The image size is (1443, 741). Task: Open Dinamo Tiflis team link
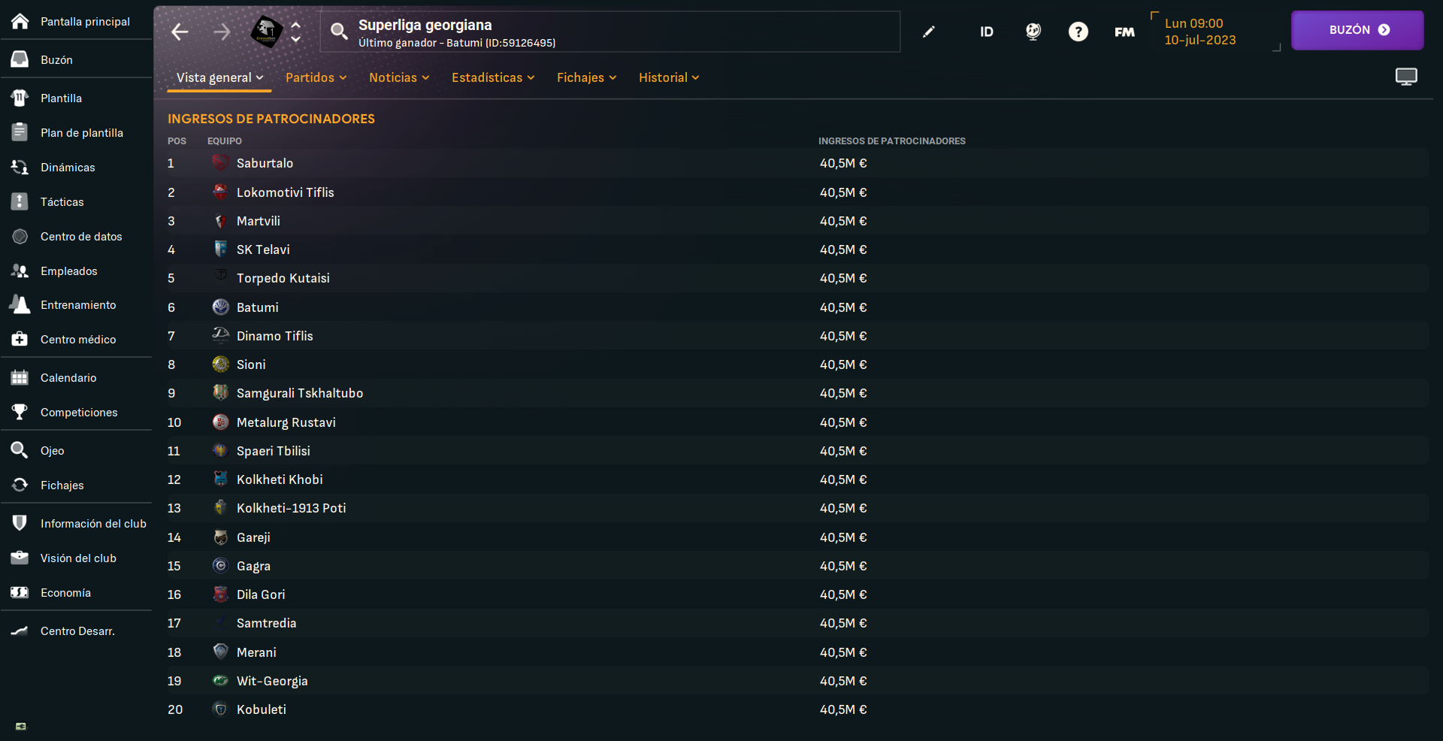(275, 336)
